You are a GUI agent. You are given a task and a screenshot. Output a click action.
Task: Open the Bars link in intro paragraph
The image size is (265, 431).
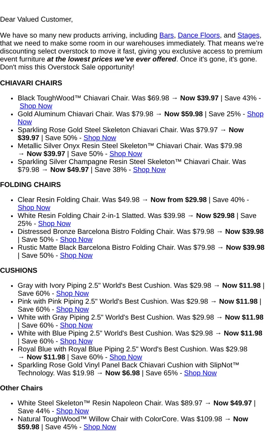[x=166, y=36]
